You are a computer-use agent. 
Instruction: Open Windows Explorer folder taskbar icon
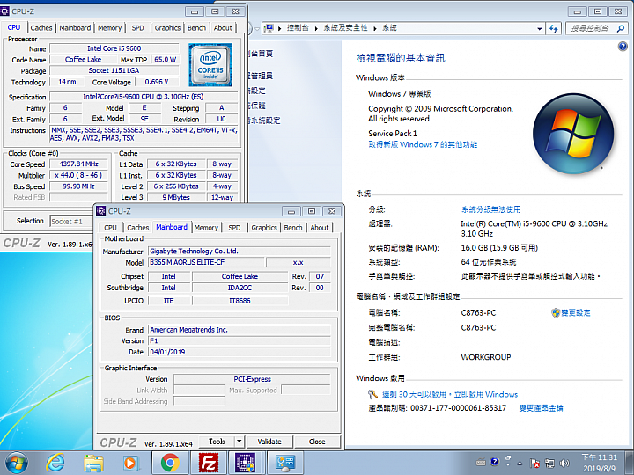click(x=93, y=463)
